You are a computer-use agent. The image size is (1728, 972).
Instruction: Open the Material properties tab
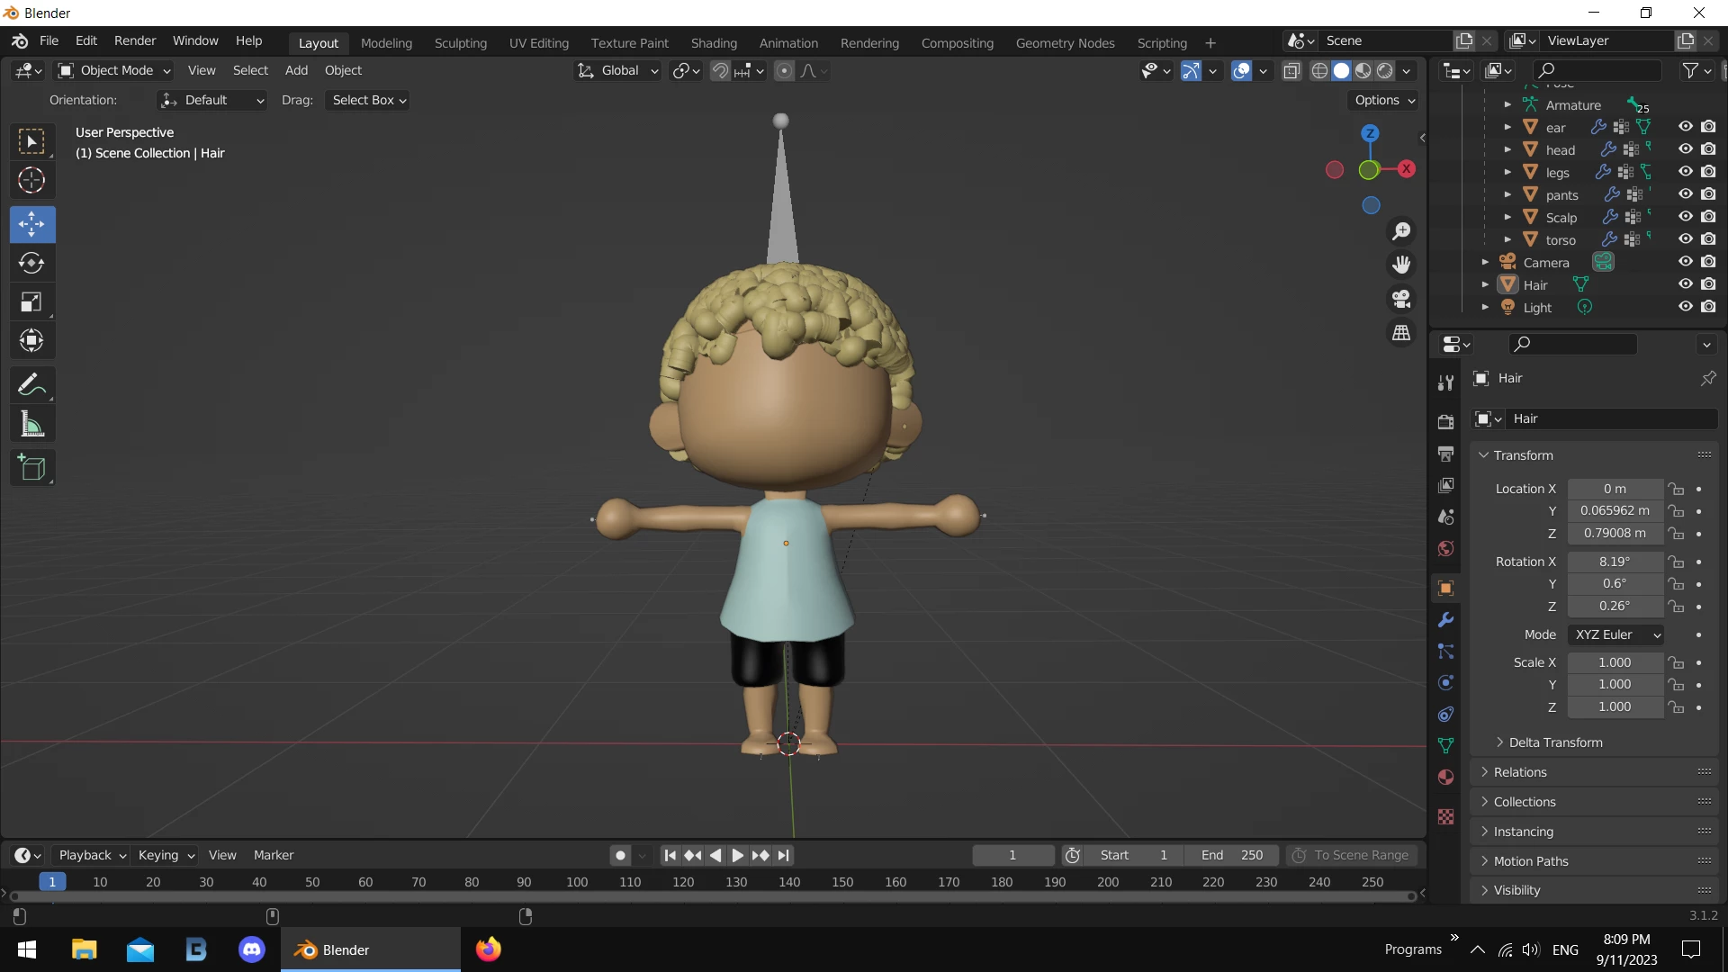[1446, 778]
